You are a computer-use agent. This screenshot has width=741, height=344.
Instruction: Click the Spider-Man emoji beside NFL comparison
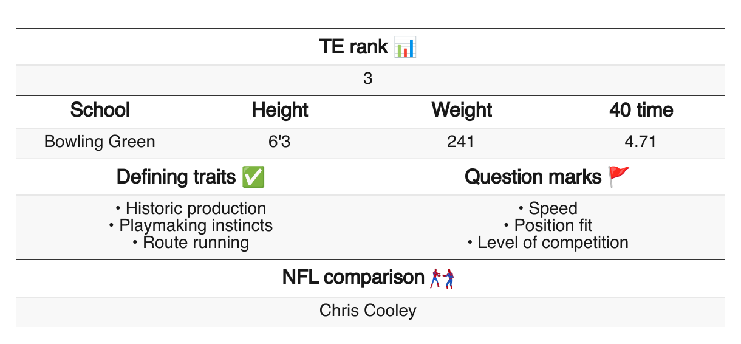[x=443, y=278]
